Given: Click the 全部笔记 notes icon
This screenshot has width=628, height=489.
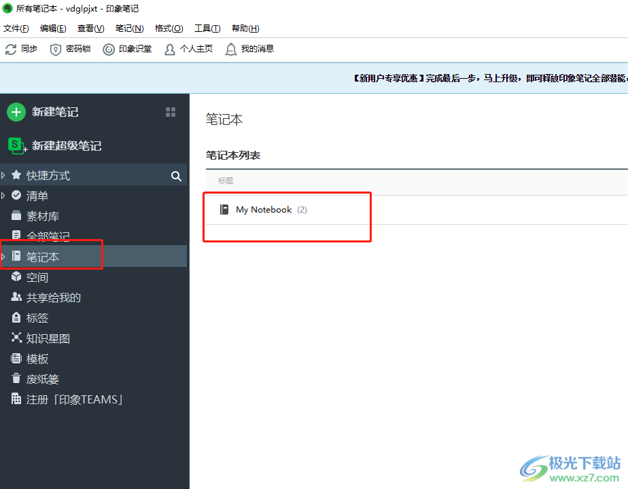Looking at the screenshot, I should (16, 234).
